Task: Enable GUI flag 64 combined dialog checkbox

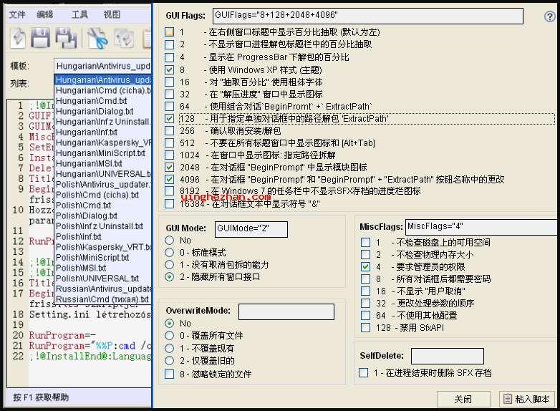Action: (169, 107)
